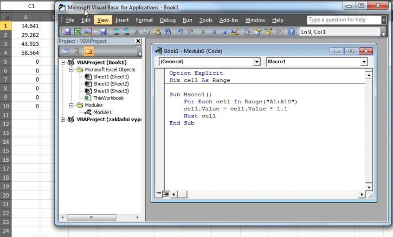
Task: Collapse the Microsoft Excel Objects folder
Action: coord(72,70)
